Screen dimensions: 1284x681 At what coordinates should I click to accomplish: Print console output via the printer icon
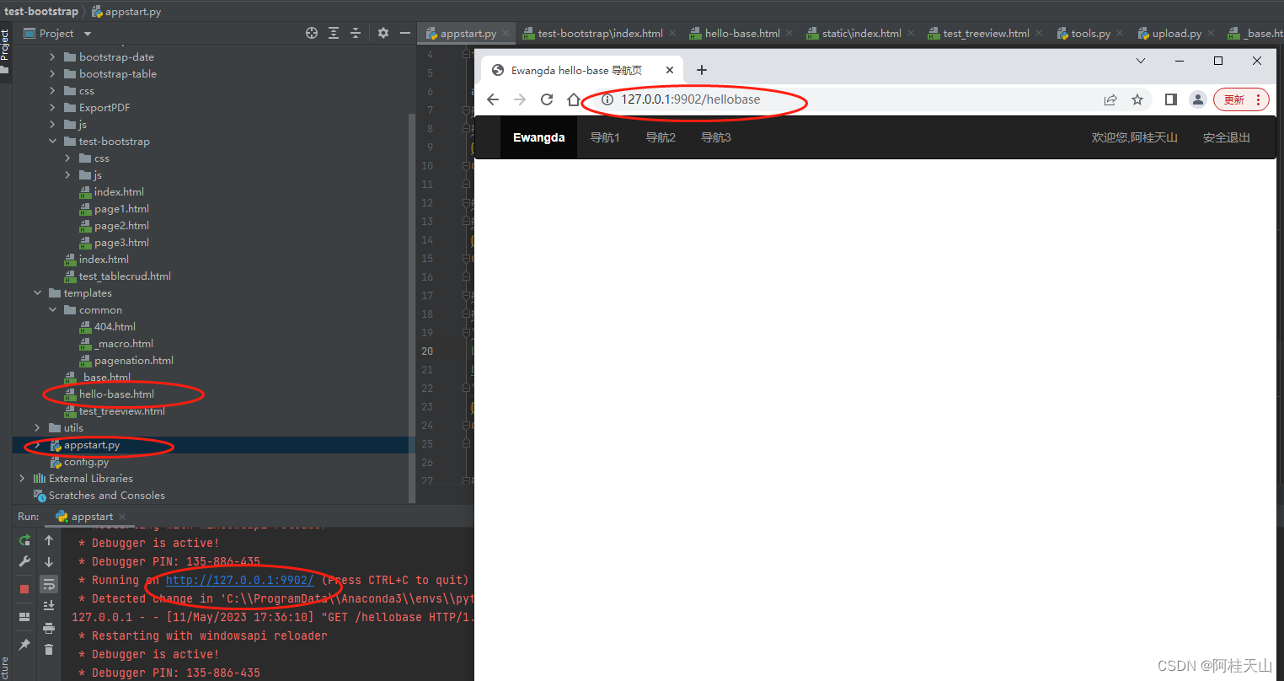49,628
